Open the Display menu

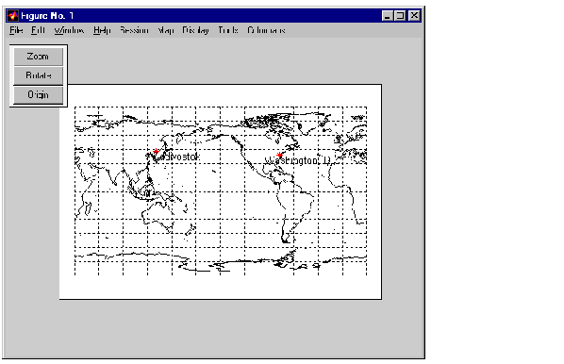(x=195, y=30)
